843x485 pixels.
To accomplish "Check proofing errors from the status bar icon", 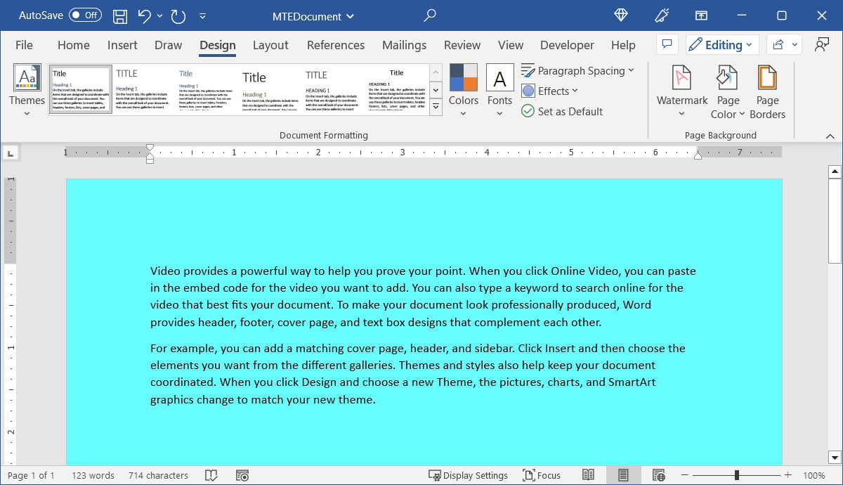I will click(x=211, y=475).
